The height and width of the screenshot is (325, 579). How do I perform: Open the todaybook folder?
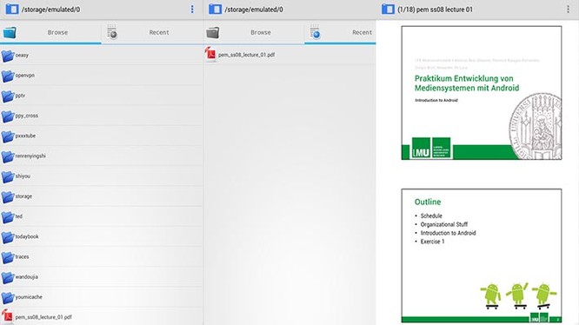(102, 237)
